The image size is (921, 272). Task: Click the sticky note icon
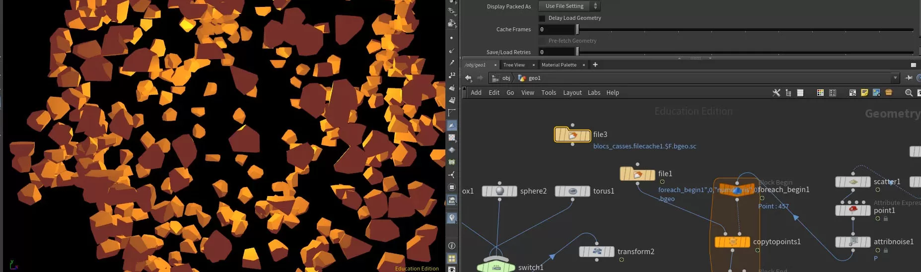[864, 93]
